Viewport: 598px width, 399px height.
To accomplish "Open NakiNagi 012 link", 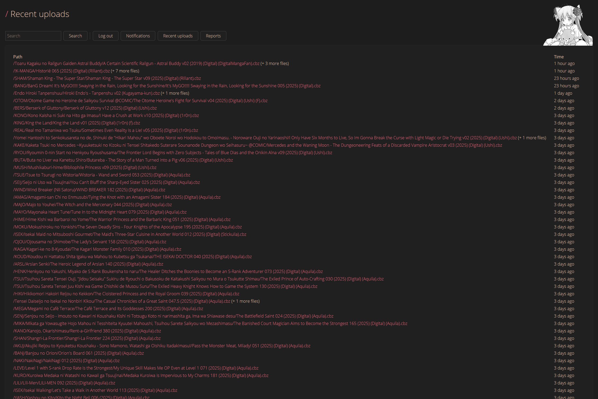I will point(67,361).
